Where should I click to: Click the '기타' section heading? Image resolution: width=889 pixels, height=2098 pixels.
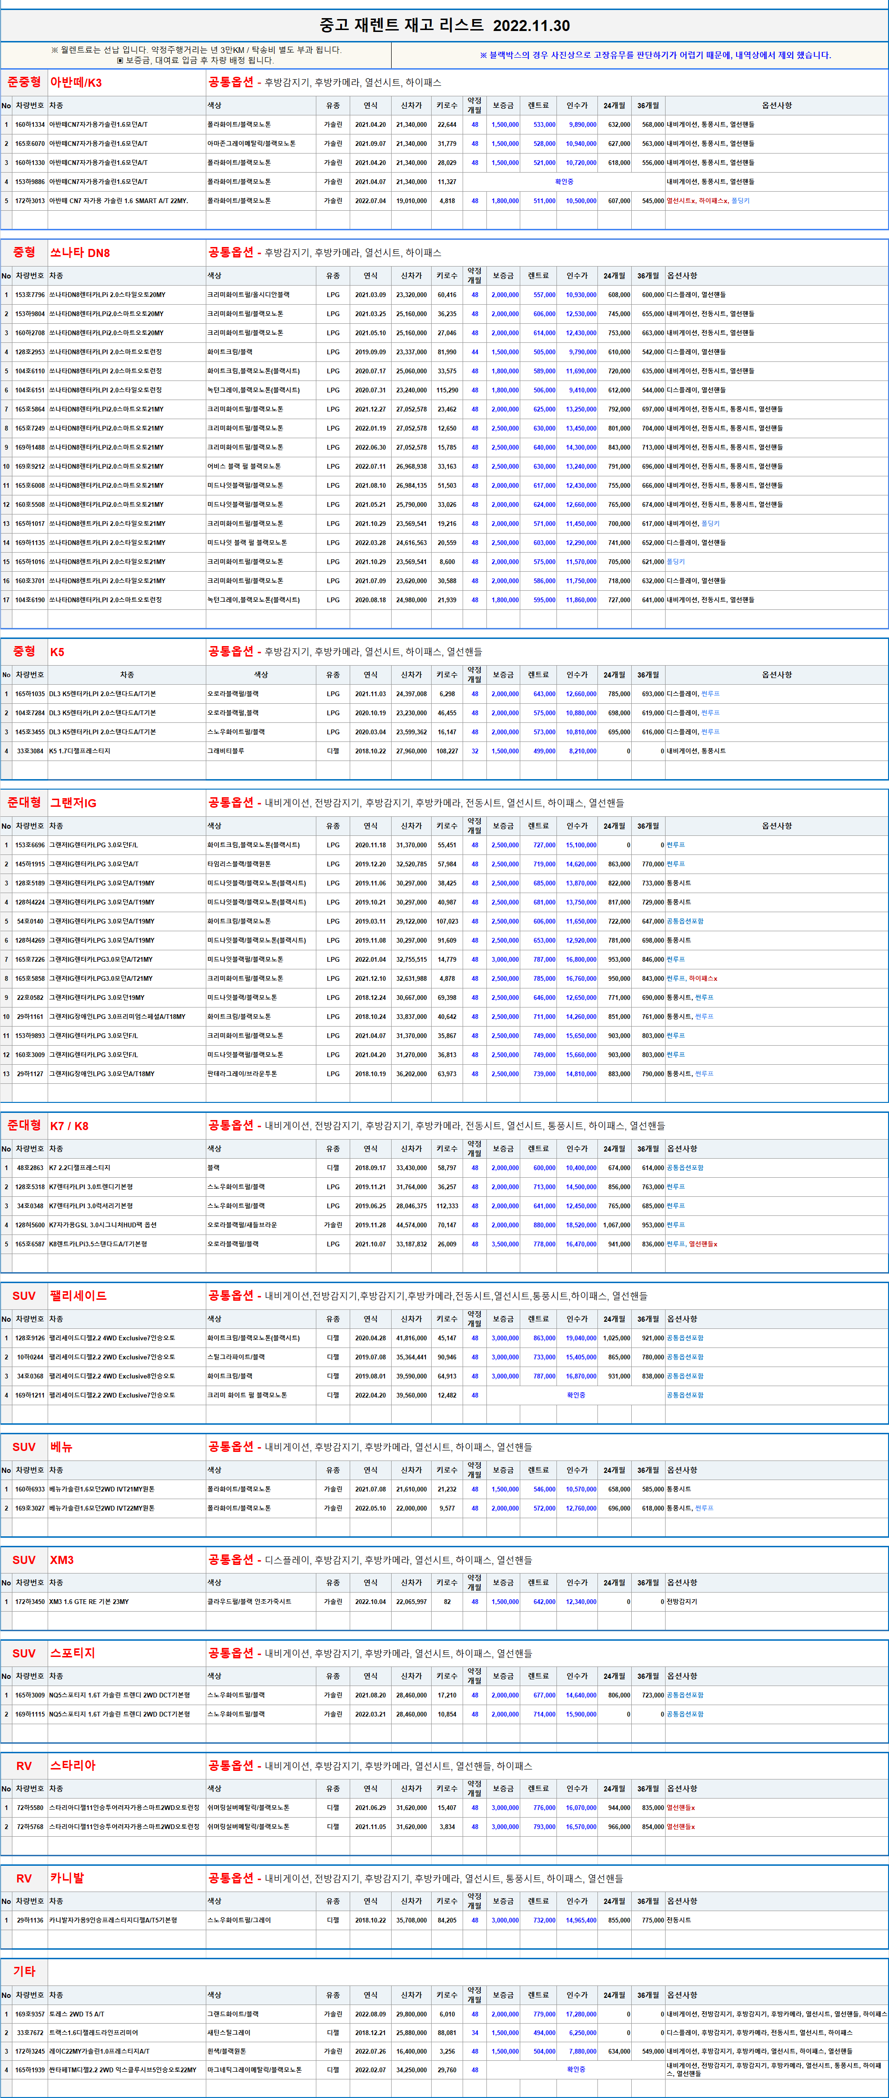(x=24, y=1972)
